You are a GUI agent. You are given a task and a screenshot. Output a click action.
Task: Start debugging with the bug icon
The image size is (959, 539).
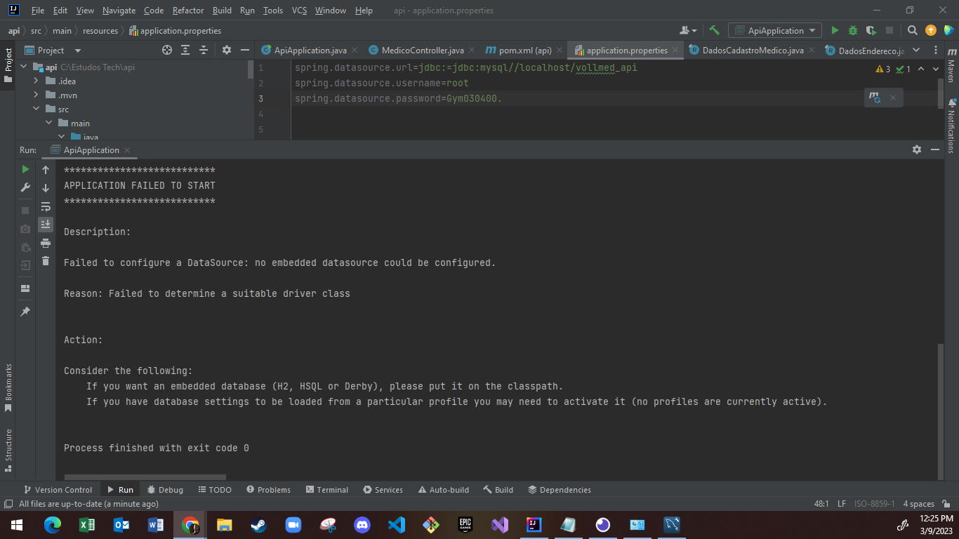(x=853, y=30)
